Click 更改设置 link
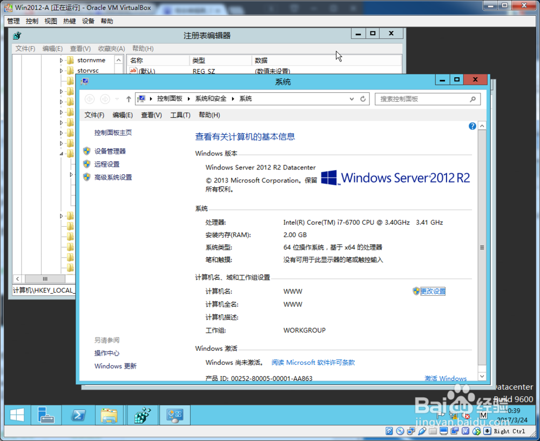The width and height of the screenshot is (540, 441). click(433, 291)
